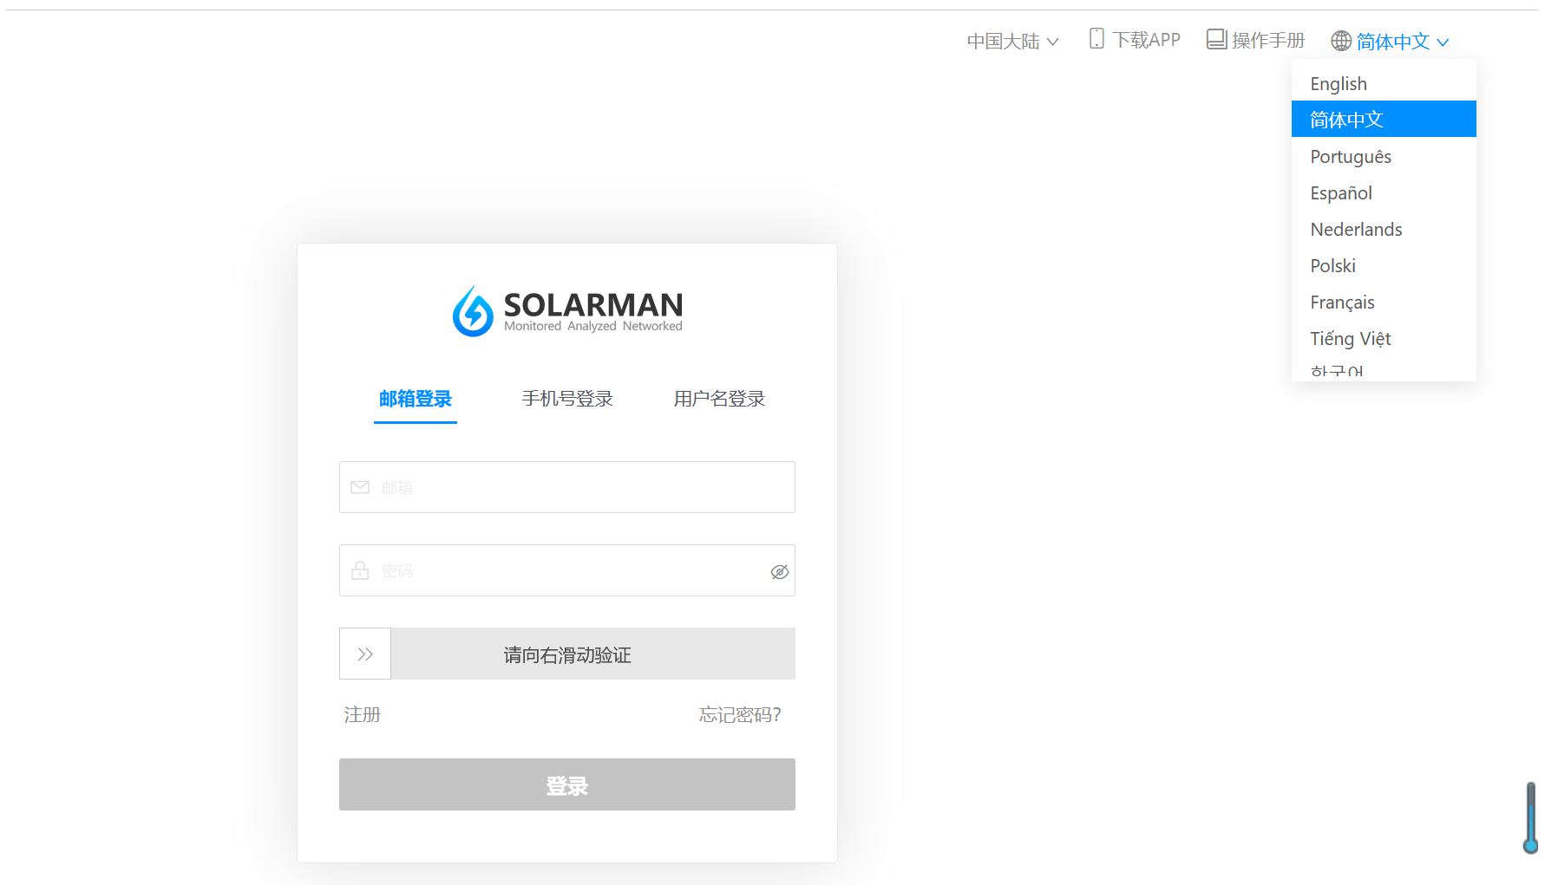Click the globe language icon
The width and height of the screenshot is (1558, 885).
click(1341, 41)
